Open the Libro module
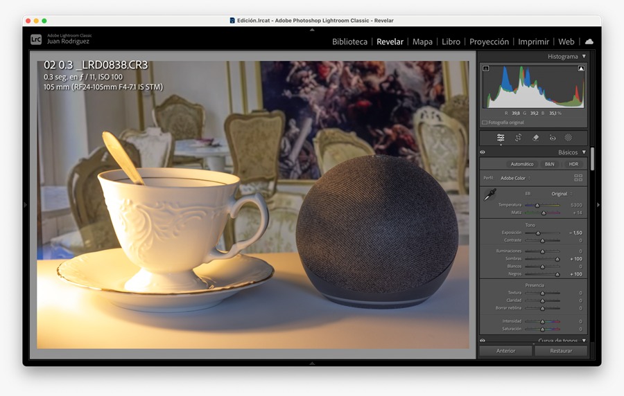 [451, 42]
